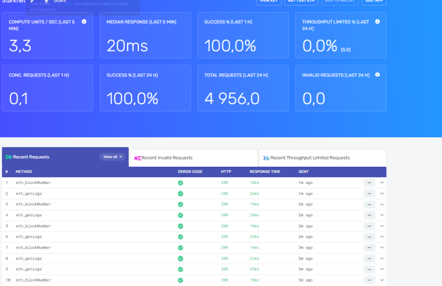Click the 0,0 invalid requests value
Viewport: 442px width, 286px height.
[313, 99]
